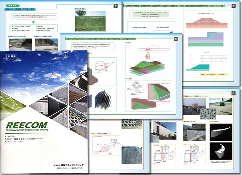Click the BIM/CIM Building / Construction Information Modeling heading
This screenshot has width=242, height=175.
101,39
